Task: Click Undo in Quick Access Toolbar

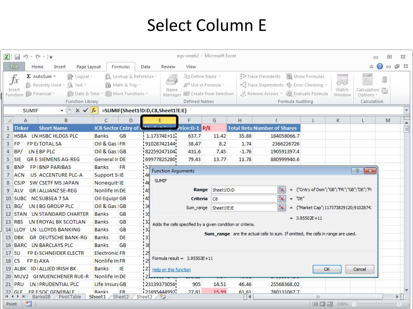Action: (25, 57)
